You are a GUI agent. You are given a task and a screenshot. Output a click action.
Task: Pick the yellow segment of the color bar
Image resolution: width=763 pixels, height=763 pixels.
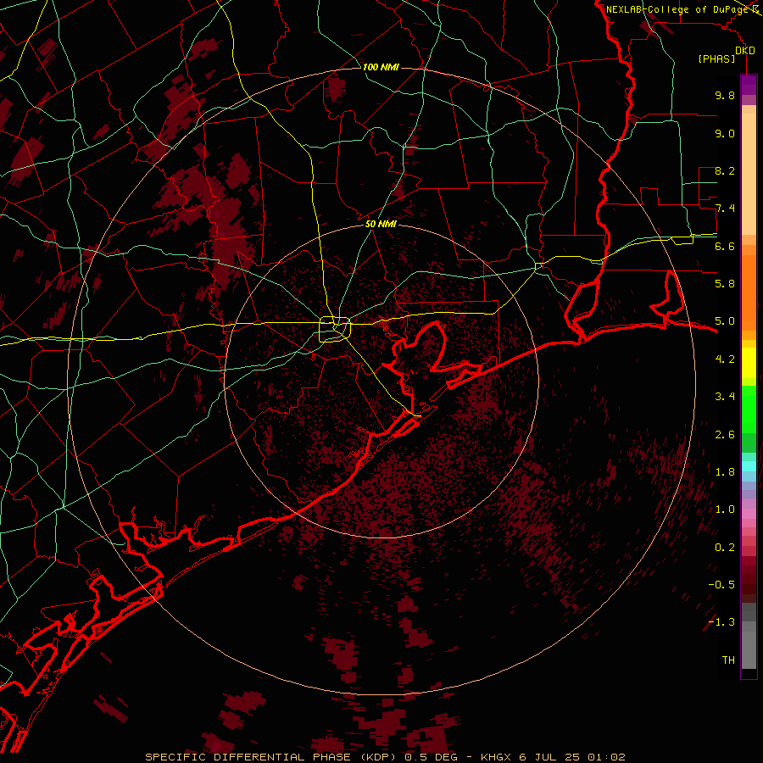(x=749, y=363)
